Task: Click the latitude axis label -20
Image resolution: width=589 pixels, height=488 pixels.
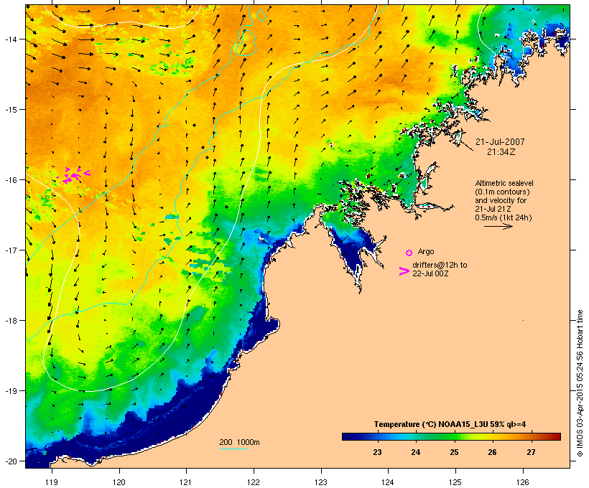Action: click(11, 461)
